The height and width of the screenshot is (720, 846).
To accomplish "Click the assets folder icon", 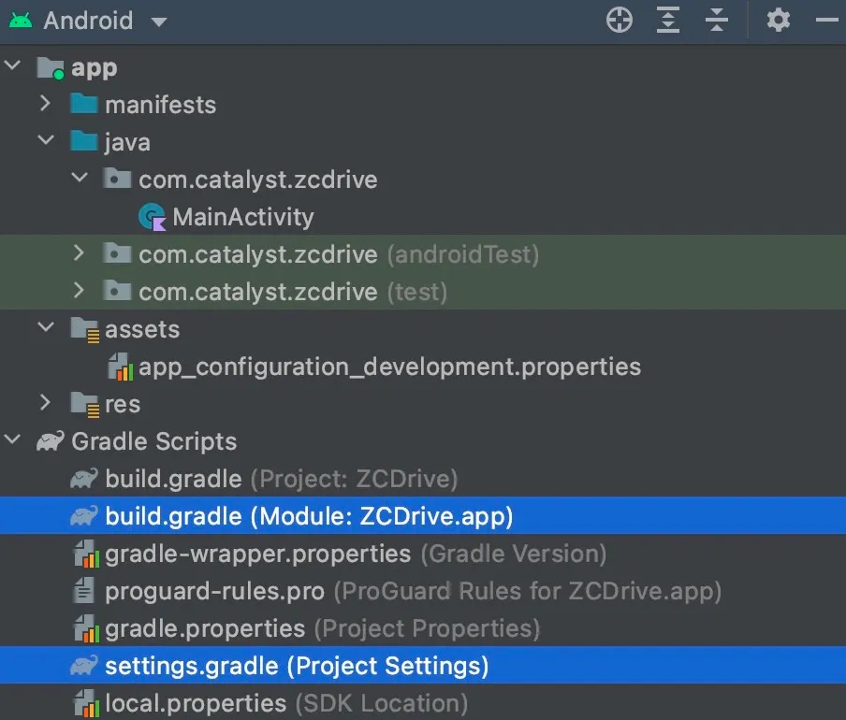I will click(85, 330).
